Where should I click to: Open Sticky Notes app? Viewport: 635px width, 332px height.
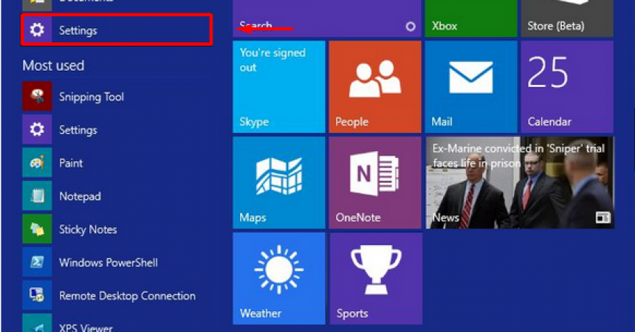[x=117, y=229]
